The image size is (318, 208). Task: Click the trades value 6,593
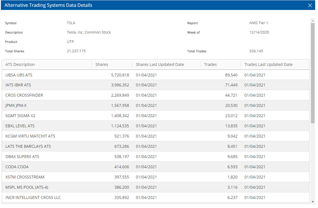pyautogui.click(x=232, y=167)
